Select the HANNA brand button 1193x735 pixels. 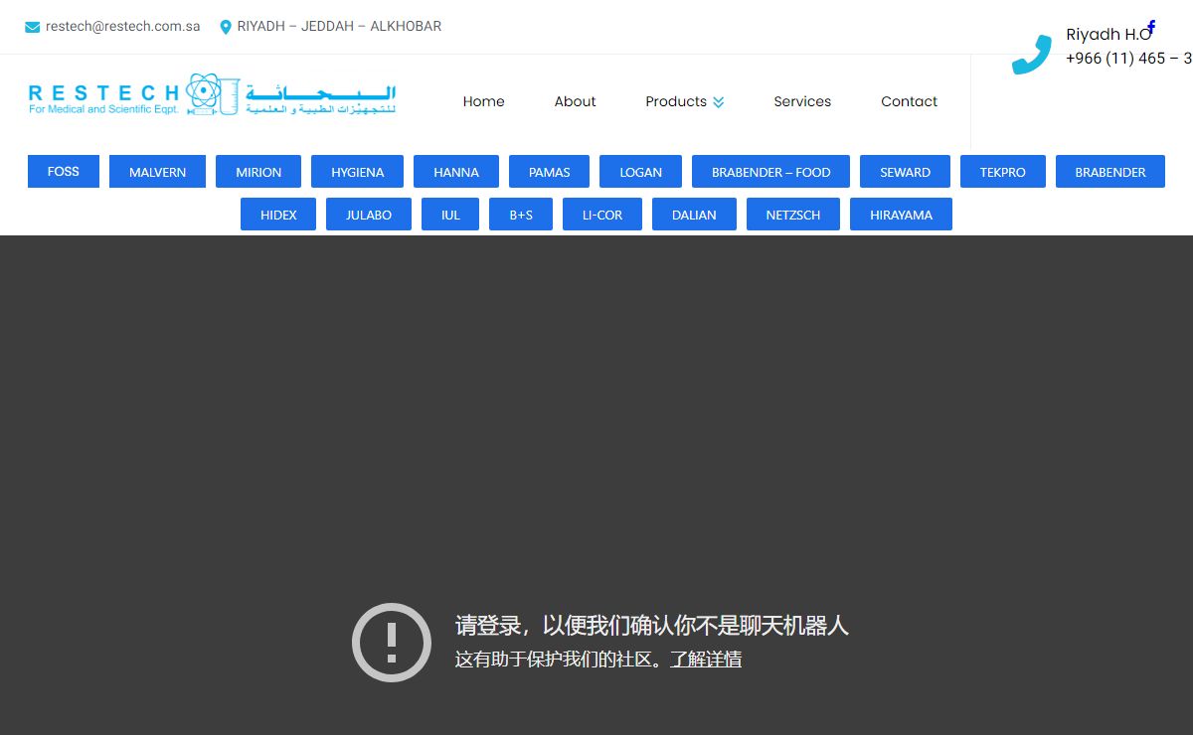[456, 171]
